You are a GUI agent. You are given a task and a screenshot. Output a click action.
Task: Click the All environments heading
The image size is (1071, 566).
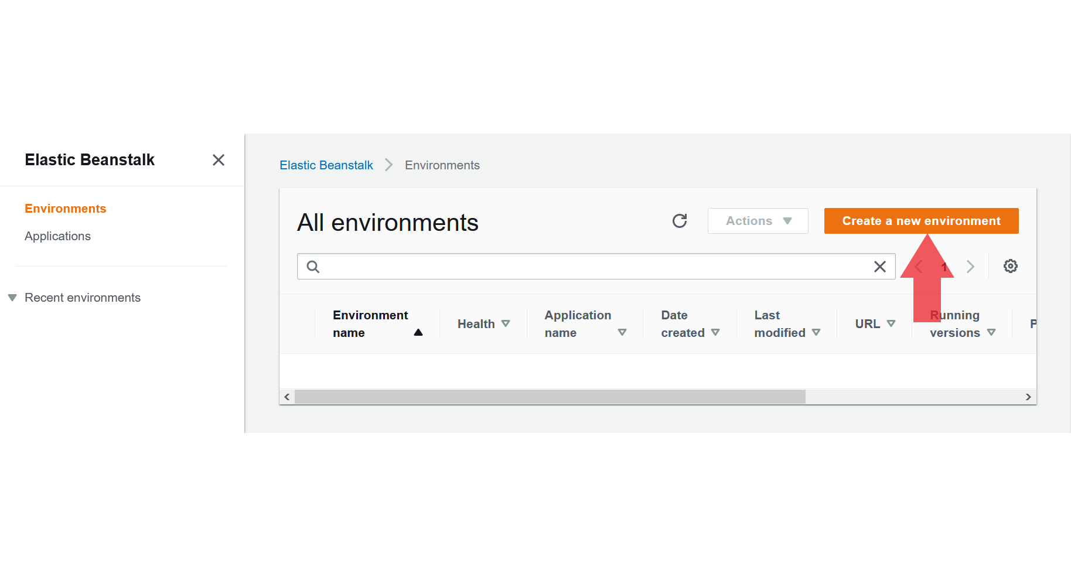click(388, 223)
